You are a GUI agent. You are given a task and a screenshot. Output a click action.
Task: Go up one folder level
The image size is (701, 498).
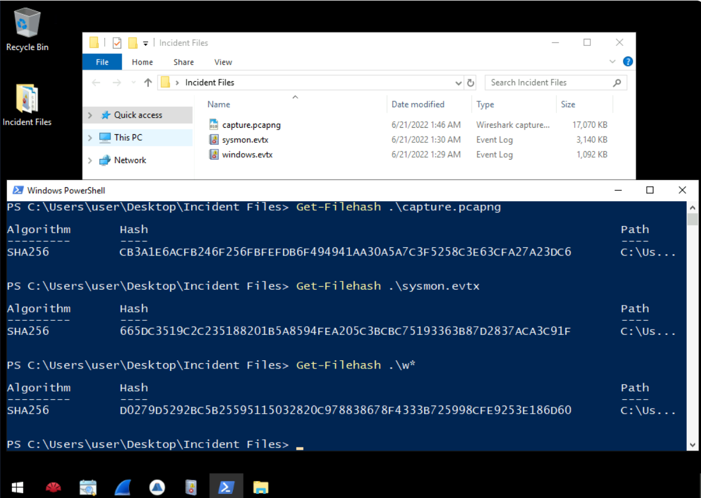[148, 83]
